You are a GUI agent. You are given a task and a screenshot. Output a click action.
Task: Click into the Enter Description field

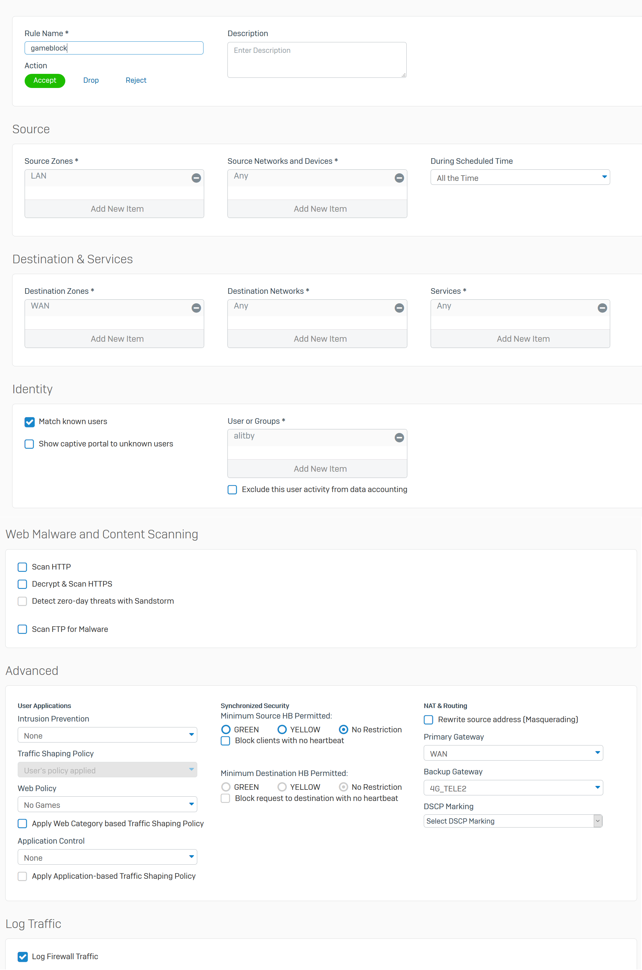coord(317,60)
